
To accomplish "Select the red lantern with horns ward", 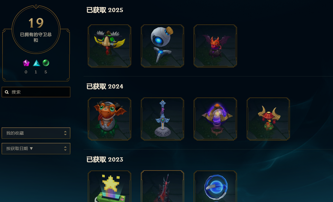I will point(268,119).
